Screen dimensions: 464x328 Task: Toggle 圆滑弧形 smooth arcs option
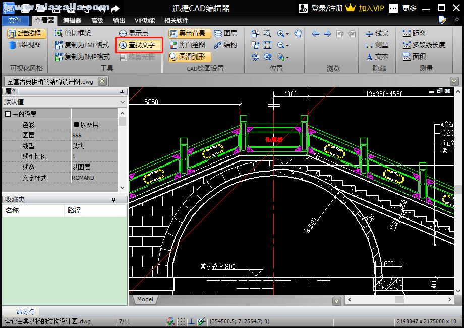[190, 57]
